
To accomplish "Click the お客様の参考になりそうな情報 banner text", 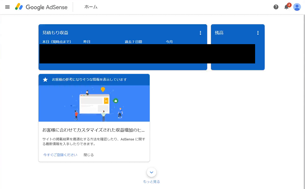I will [89, 79].
